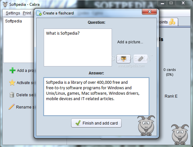Click the flashcard icon in dialog title

(39, 13)
